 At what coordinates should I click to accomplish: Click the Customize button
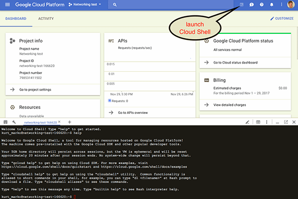[x=282, y=18]
